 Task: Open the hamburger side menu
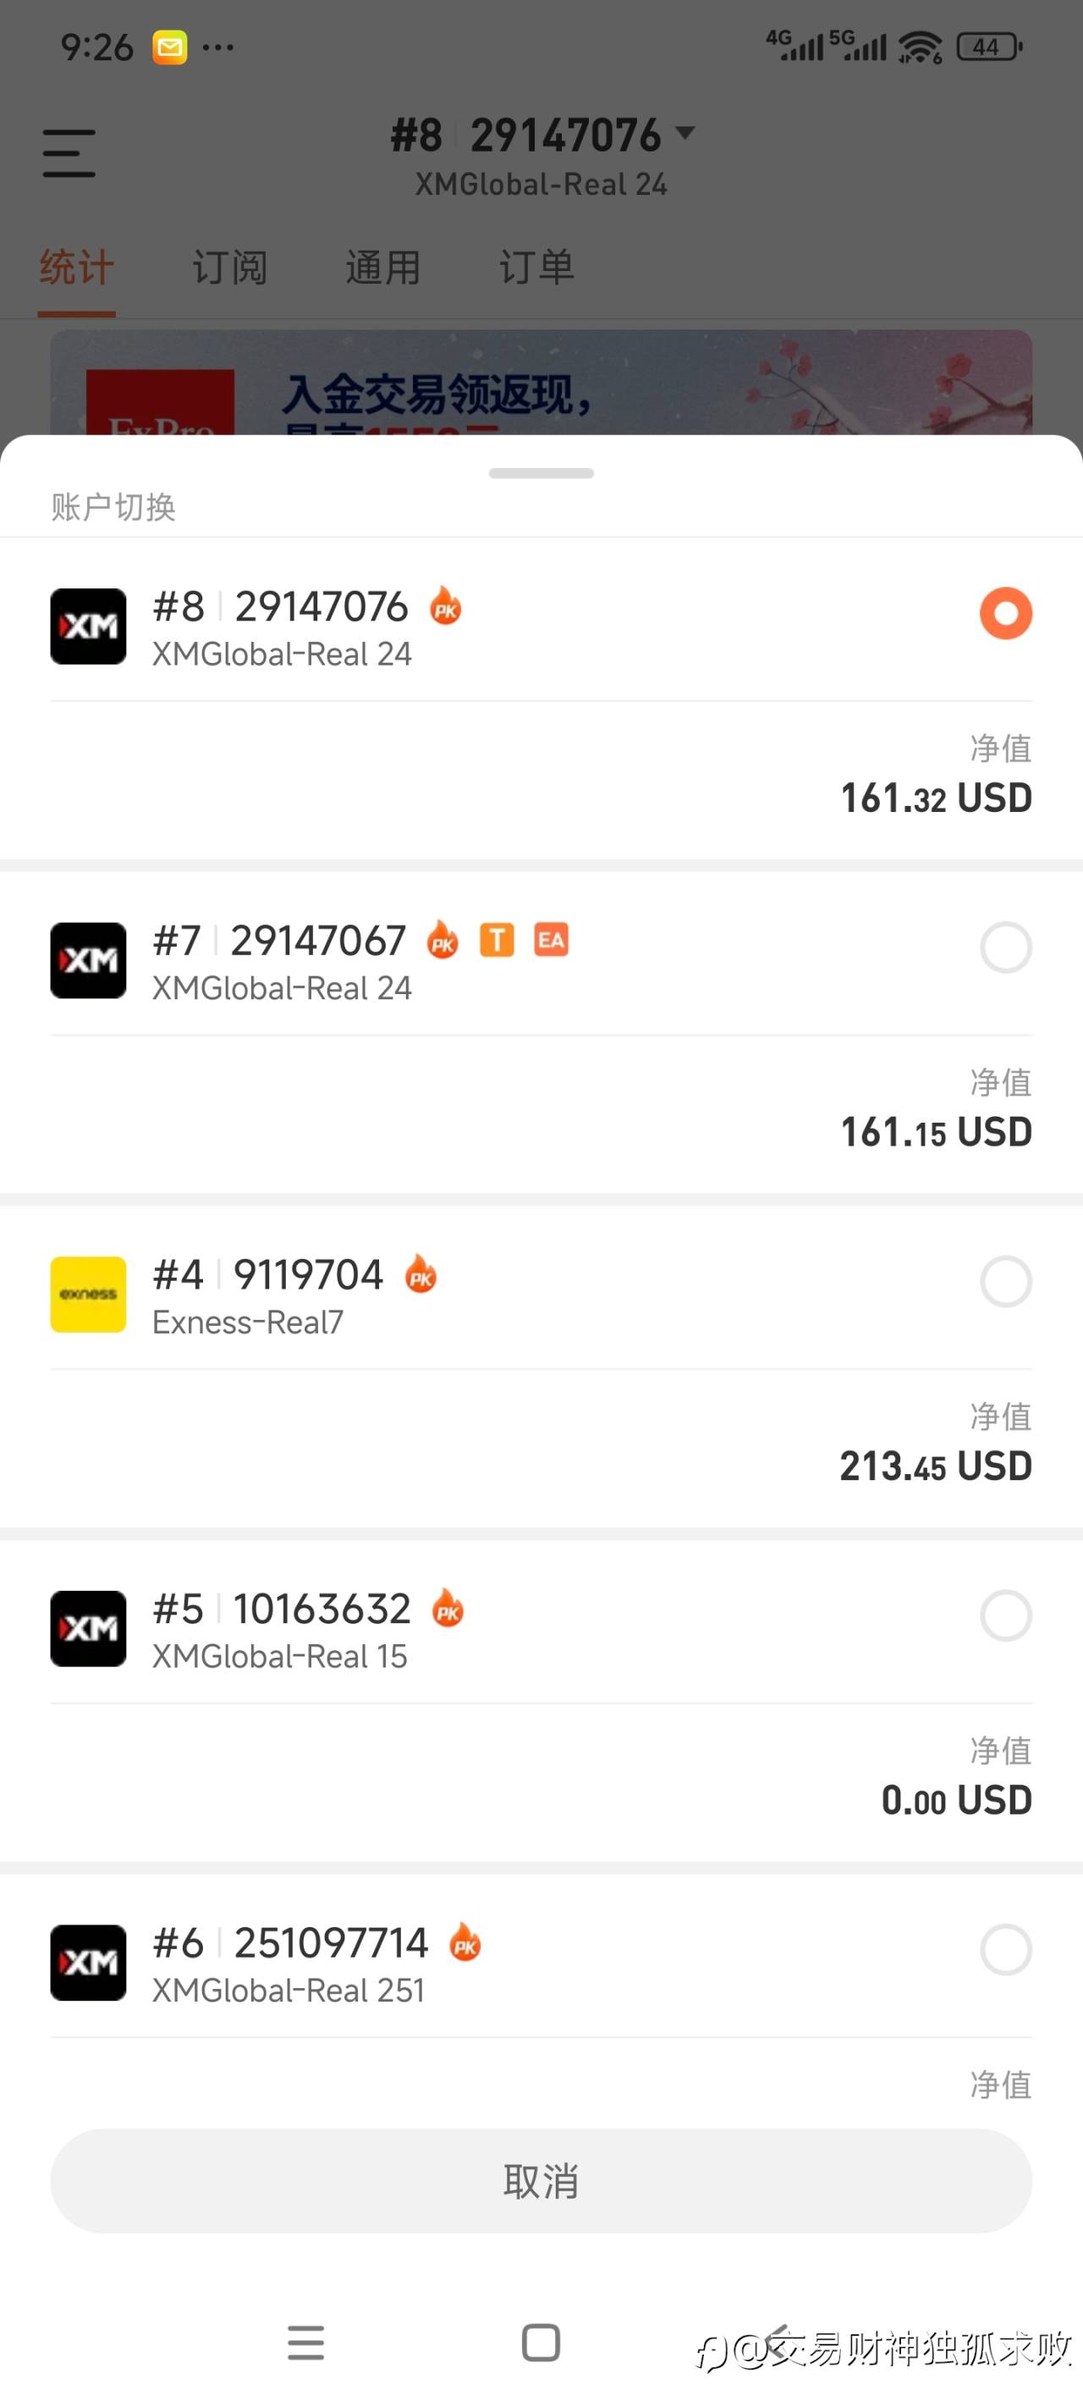tap(69, 153)
